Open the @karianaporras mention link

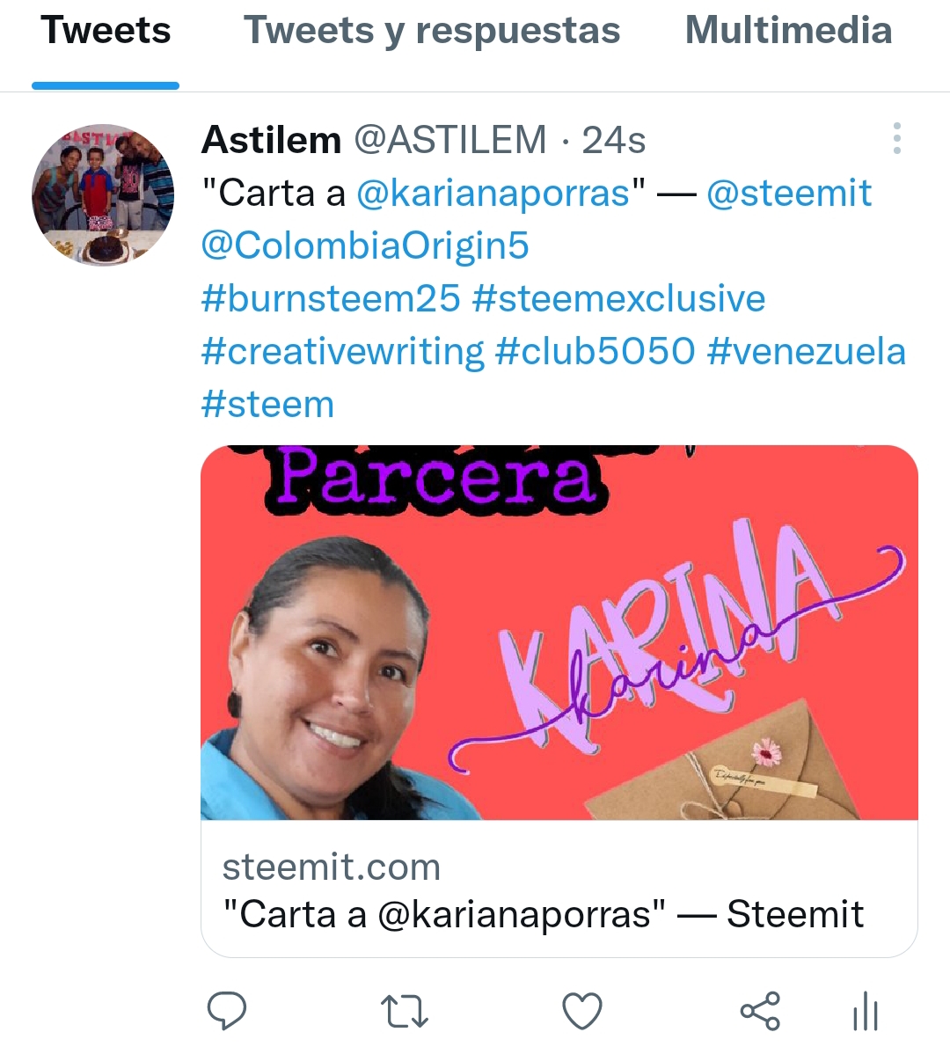point(493,194)
